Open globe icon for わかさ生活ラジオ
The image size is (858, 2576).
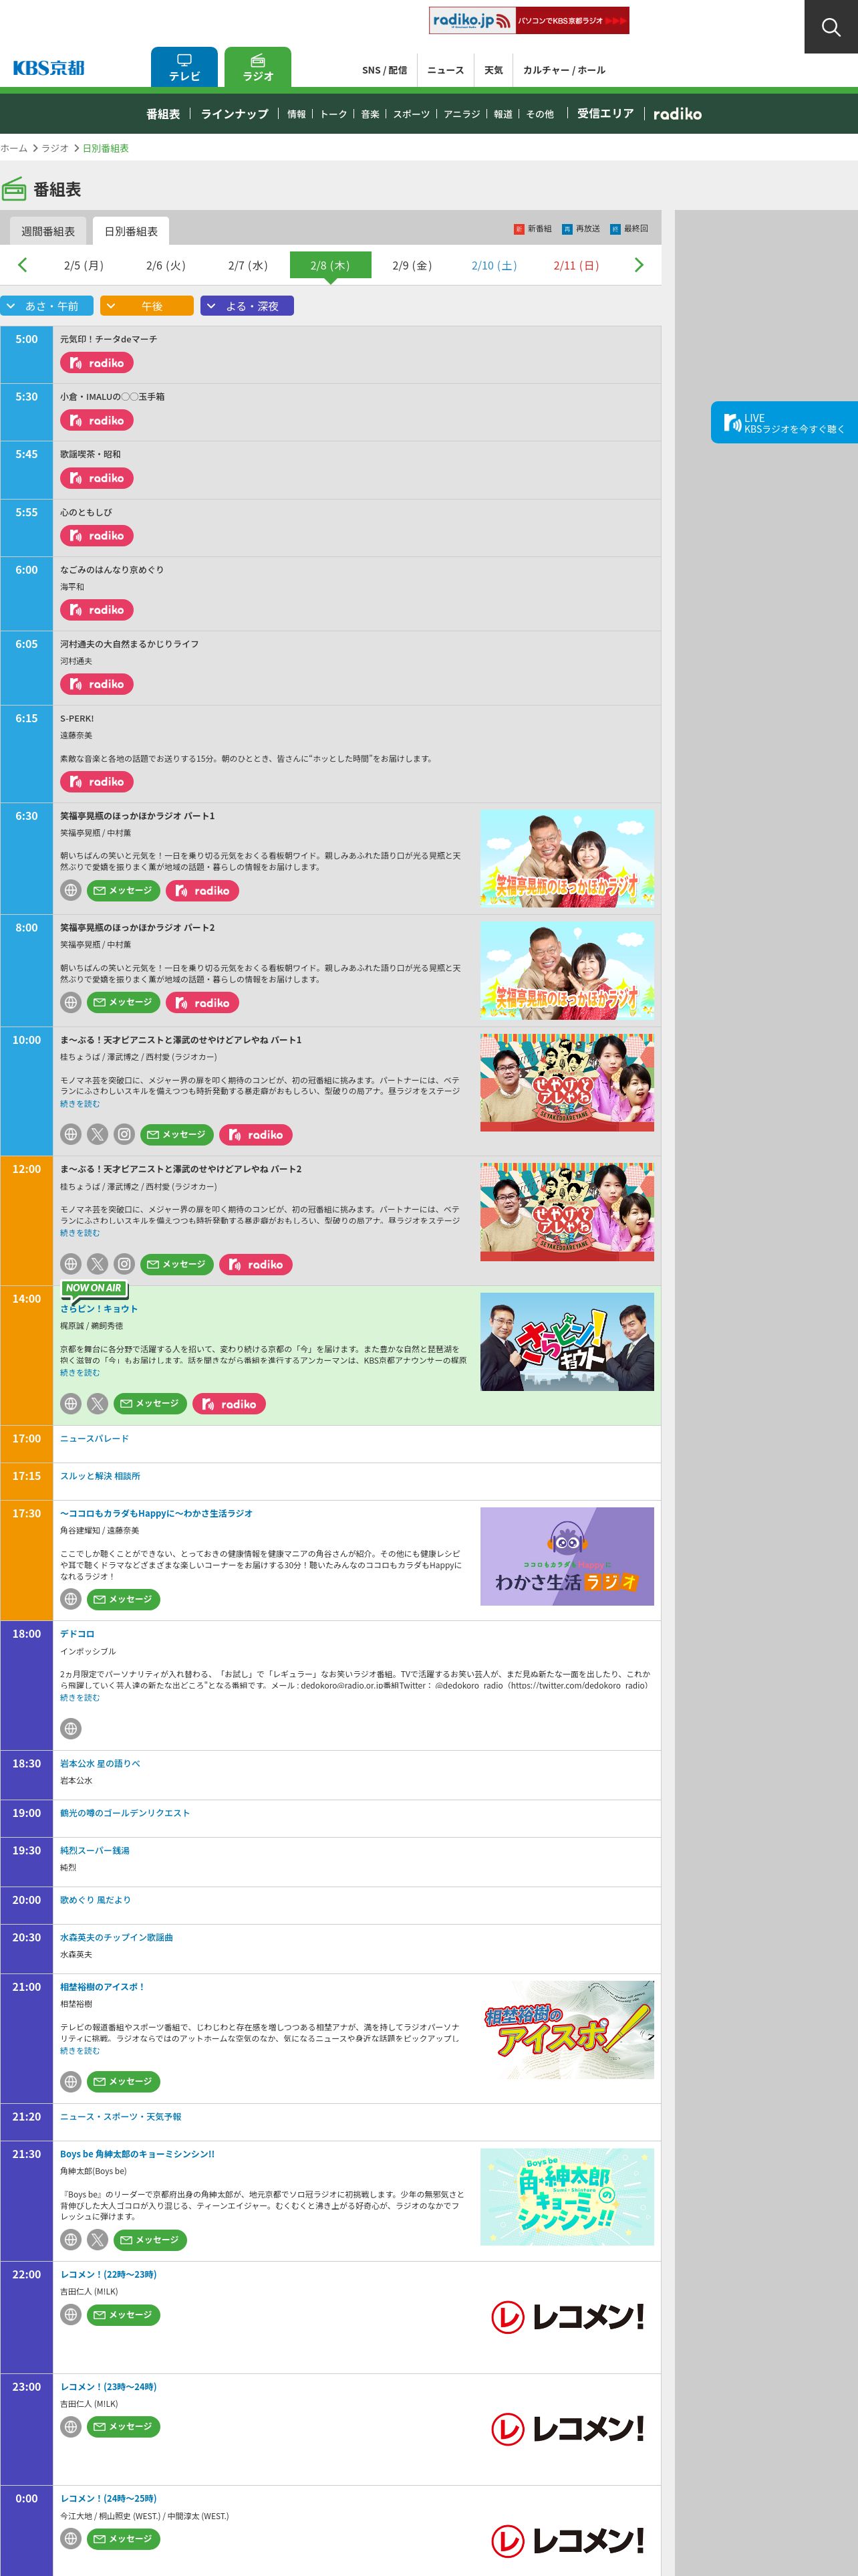[70, 1599]
